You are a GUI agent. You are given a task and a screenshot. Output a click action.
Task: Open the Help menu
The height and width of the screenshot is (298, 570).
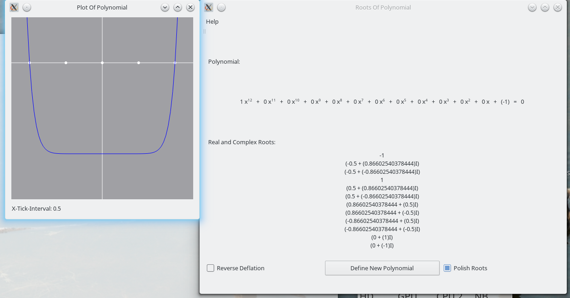[x=212, y=21]
